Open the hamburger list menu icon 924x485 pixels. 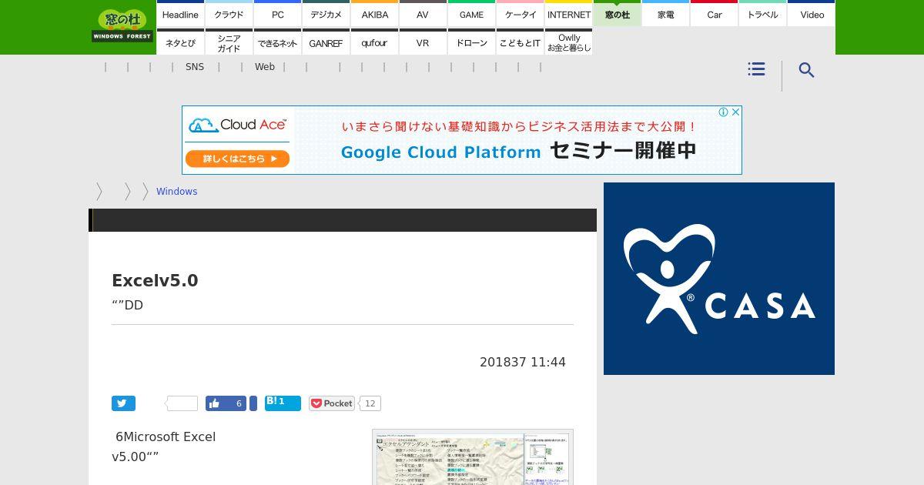click(x=756, y=69)
